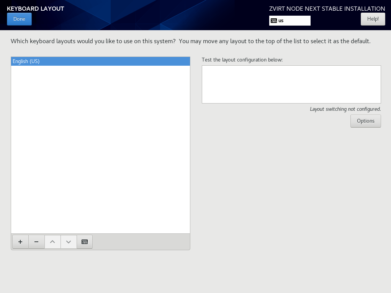Focus the layout test text box

click(x=291, y=84)
